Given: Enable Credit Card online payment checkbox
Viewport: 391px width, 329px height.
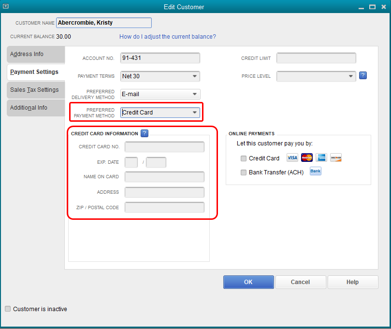Looking at the screenshot, I should (244, 158).
